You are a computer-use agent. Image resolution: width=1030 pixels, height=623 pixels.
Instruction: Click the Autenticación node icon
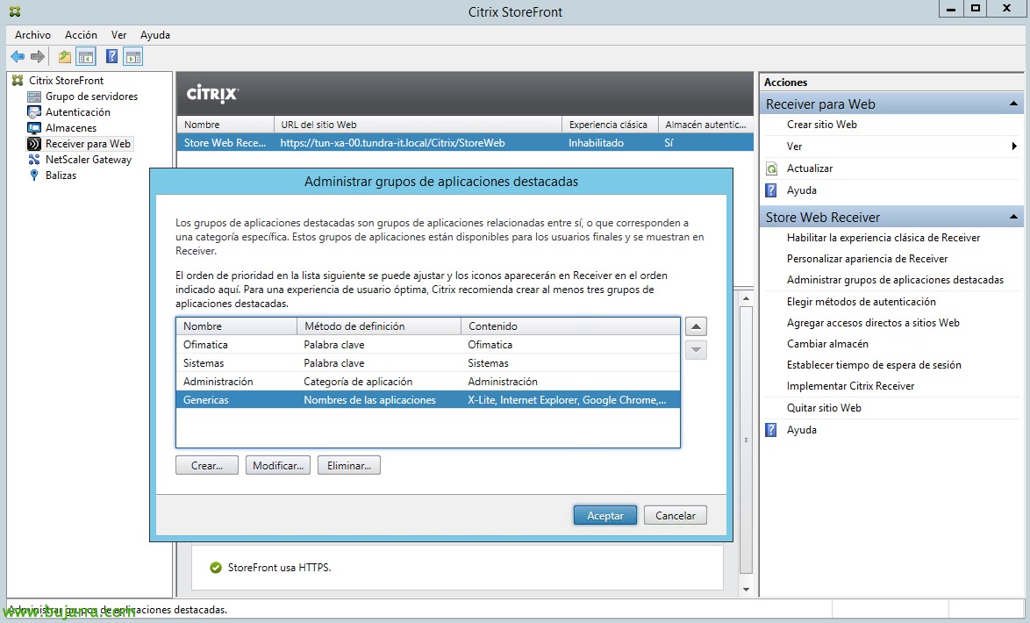tap(34, 112)
